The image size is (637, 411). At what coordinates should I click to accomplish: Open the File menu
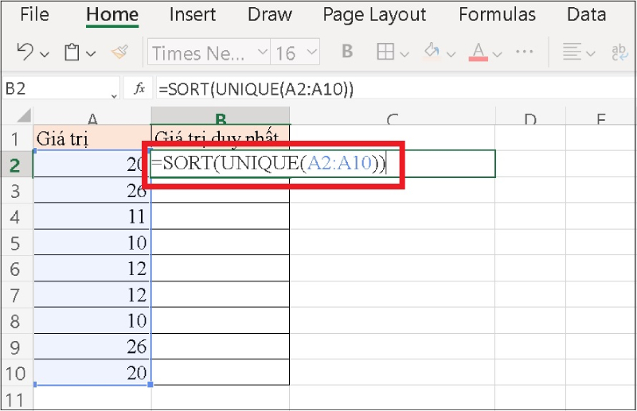tap(33, 14)
